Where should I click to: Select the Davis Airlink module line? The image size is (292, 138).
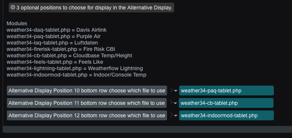point(56,30)
